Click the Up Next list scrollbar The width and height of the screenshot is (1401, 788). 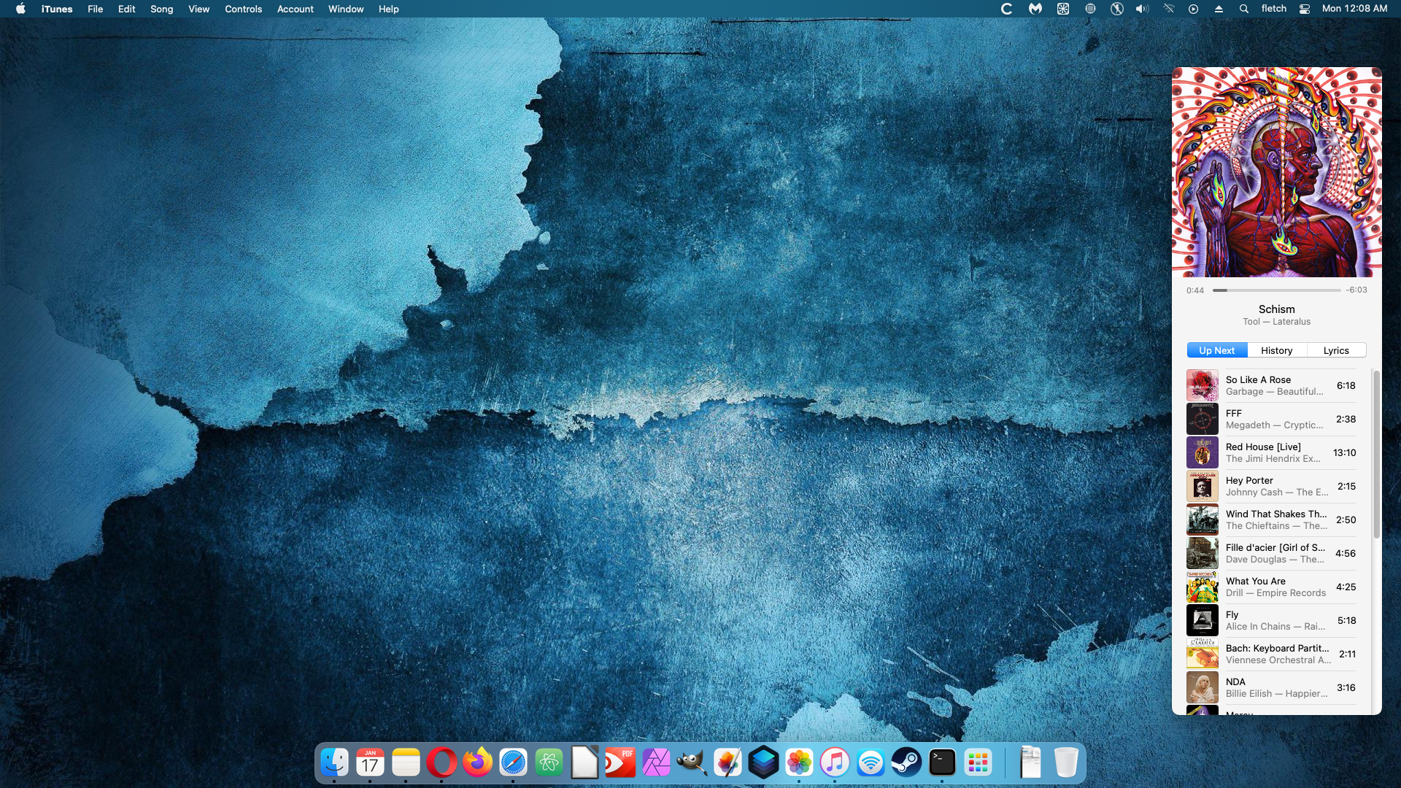(x=1376, y=455)
